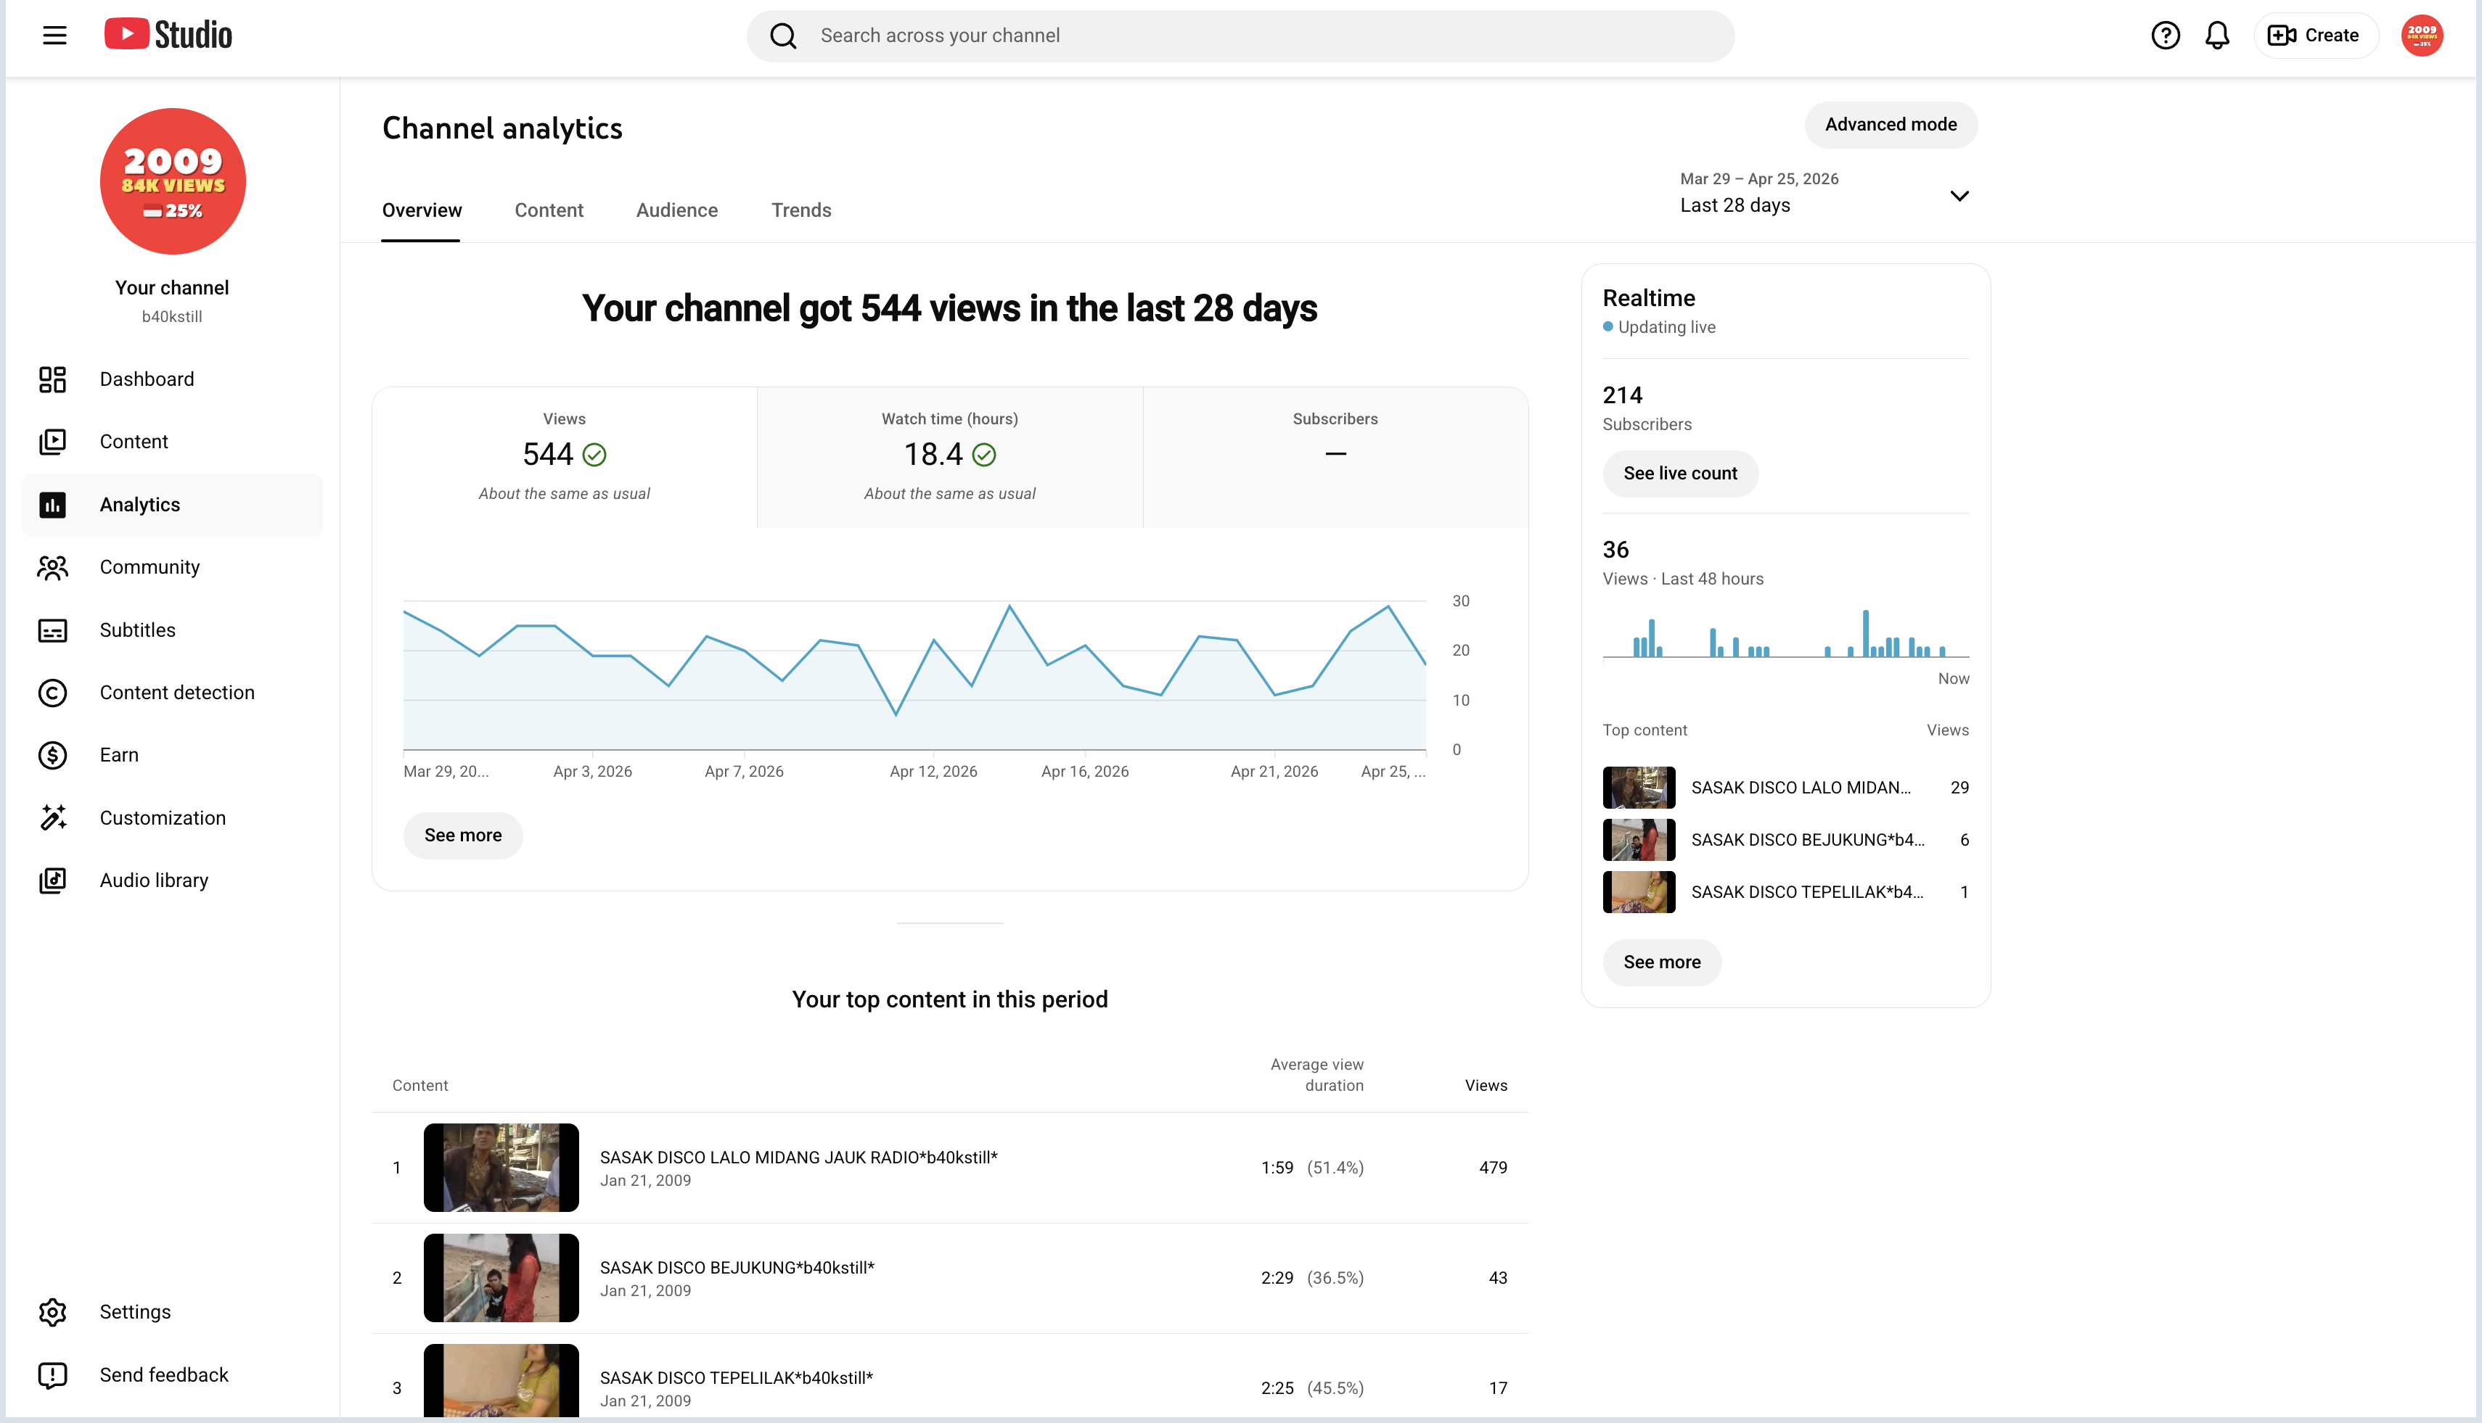
Task: Click the Audio library icon
Action: (x=53, y=880)
